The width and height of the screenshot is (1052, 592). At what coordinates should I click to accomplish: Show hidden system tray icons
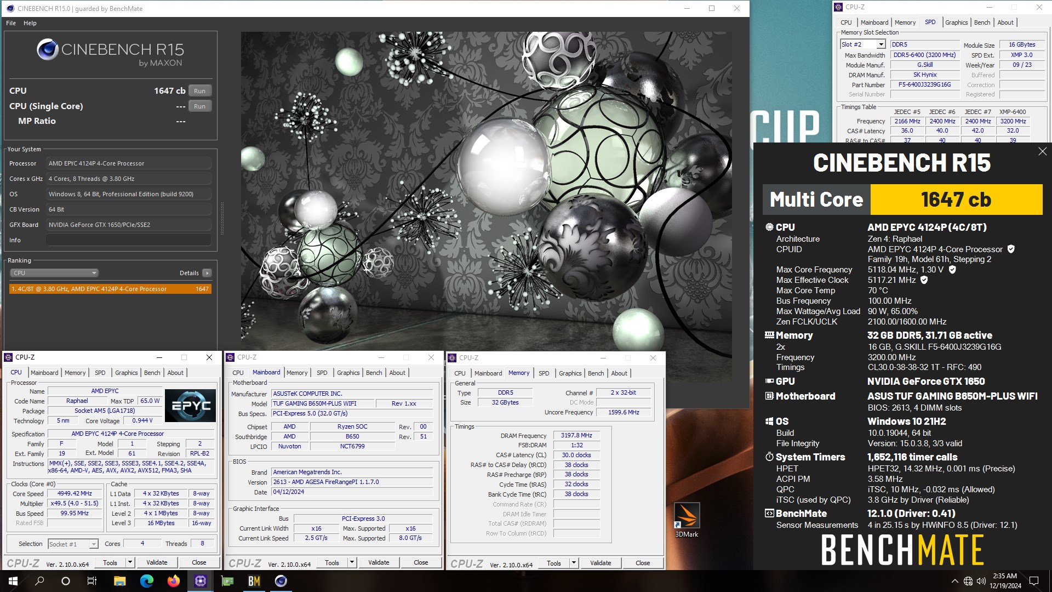(954, 581)
